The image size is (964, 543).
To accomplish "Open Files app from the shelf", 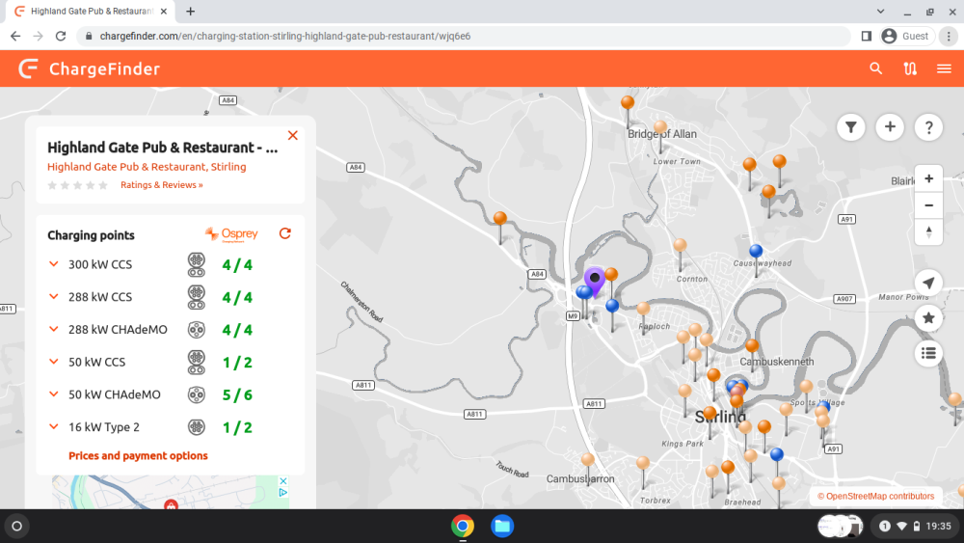I will pos(502,526).
